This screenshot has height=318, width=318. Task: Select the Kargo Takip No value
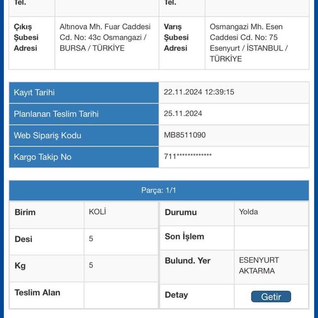188,157
